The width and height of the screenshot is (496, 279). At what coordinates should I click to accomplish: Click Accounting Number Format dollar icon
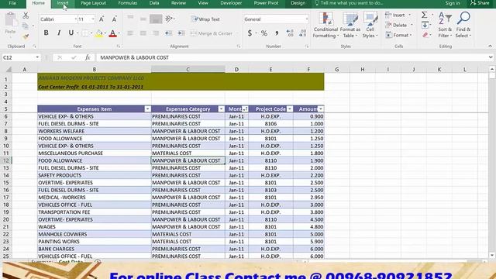250,33
